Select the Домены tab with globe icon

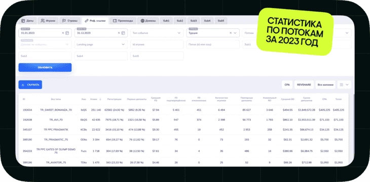(x=148, y=21)
